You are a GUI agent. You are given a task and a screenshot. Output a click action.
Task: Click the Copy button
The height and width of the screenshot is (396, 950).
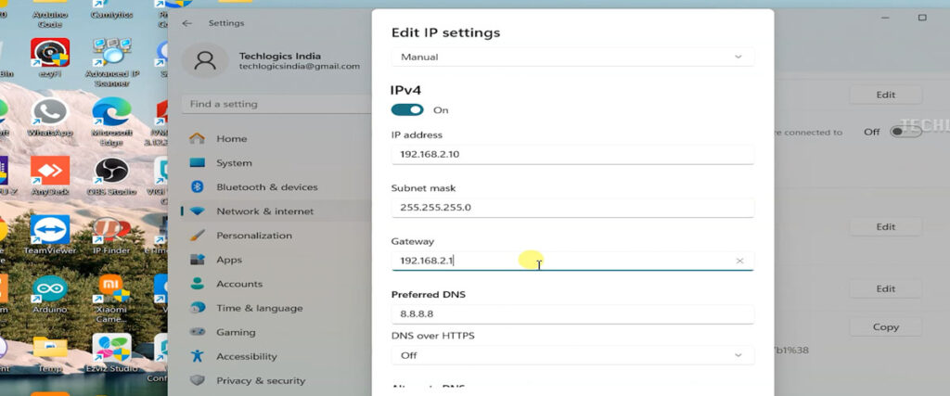pyautogui.click(x=885, y=326)
